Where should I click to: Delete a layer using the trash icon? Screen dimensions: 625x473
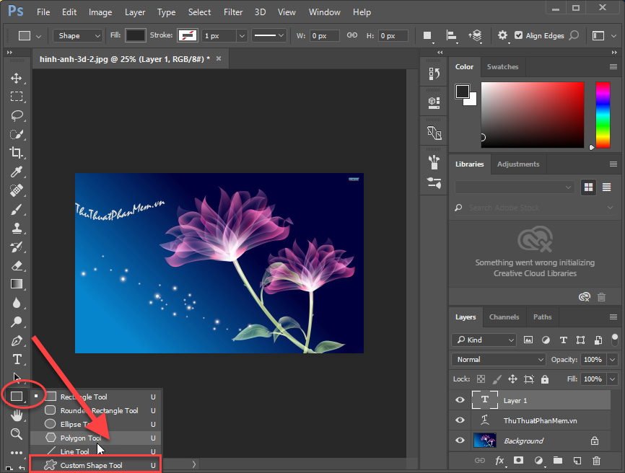[x=597, y=460]
